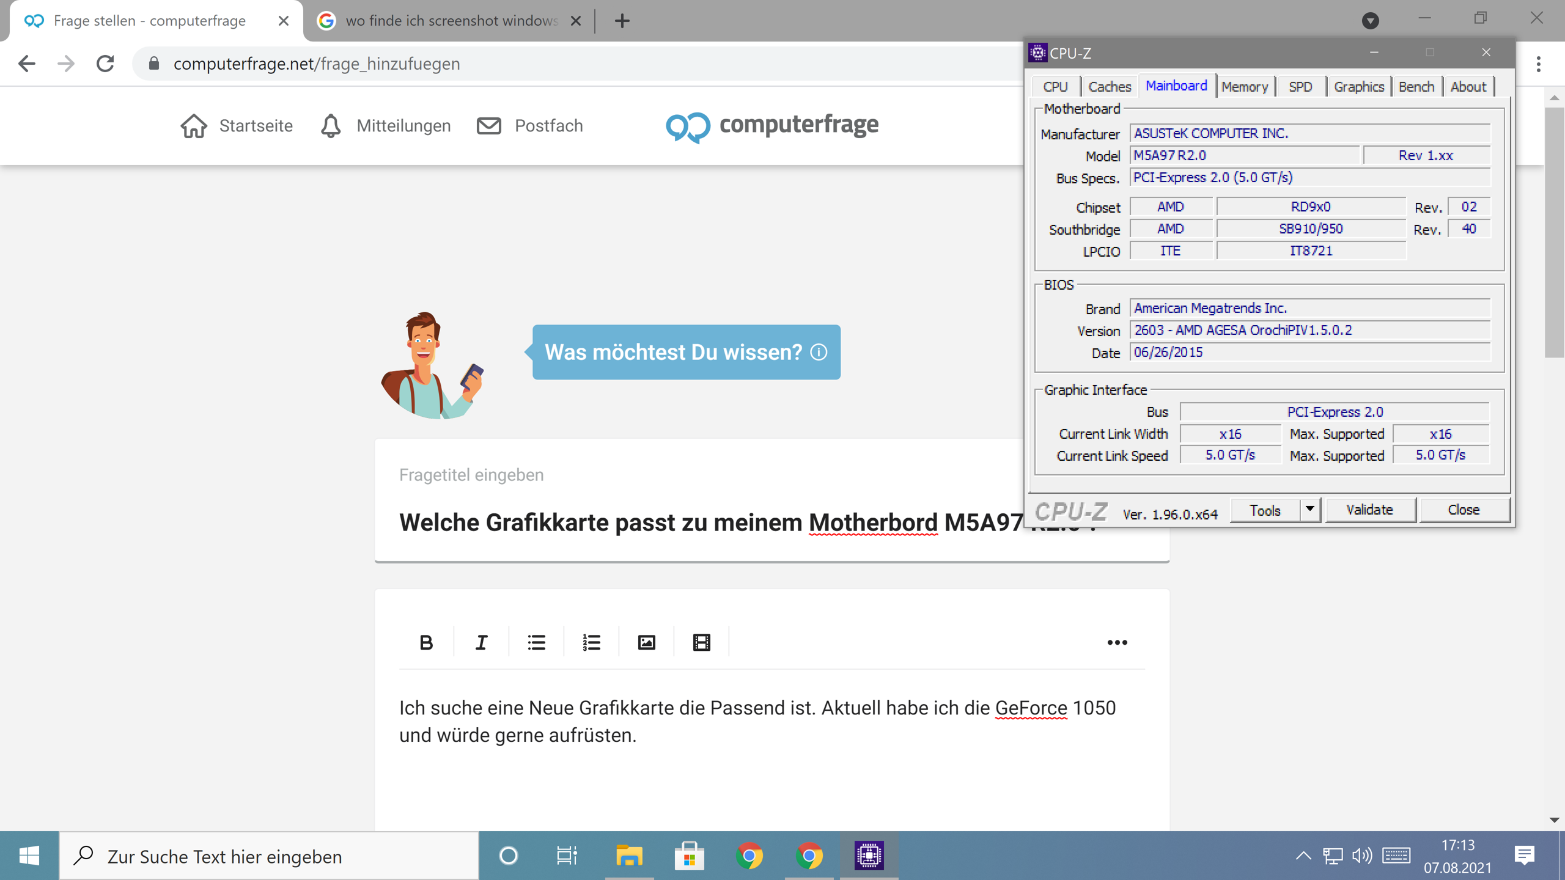This screenshot has width=1565, height=880.
Task: Insert a bulleted list
Action: click(x=536, y=642)
